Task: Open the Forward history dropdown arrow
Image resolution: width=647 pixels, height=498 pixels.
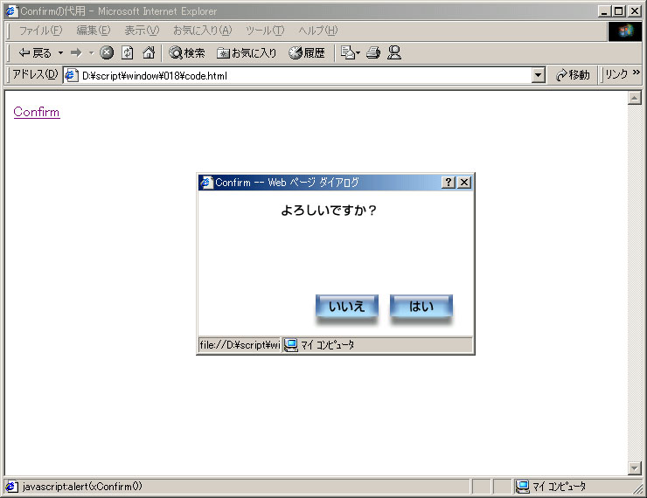Action: point(91,52)
